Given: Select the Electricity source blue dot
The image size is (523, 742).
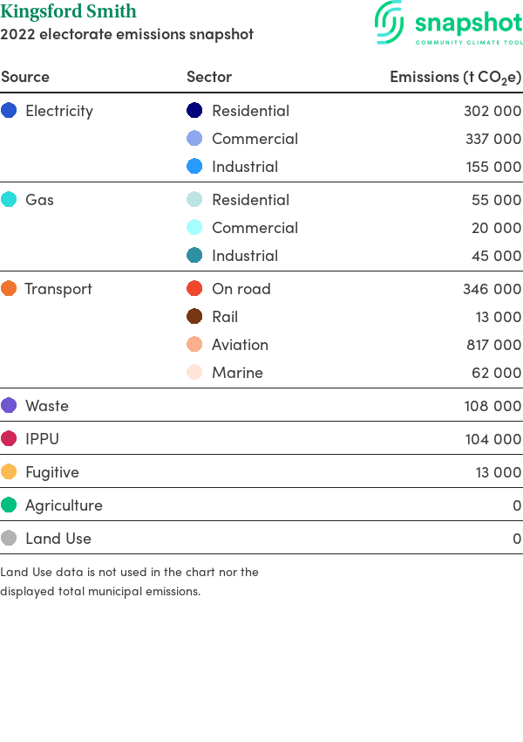Looking at the screenshot, I should click(x=9, y=110).
